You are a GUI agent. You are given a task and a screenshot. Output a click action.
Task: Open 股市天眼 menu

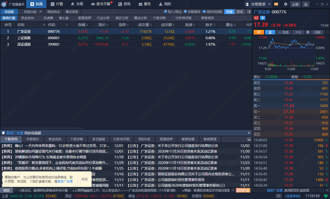(x=101, y=4)
